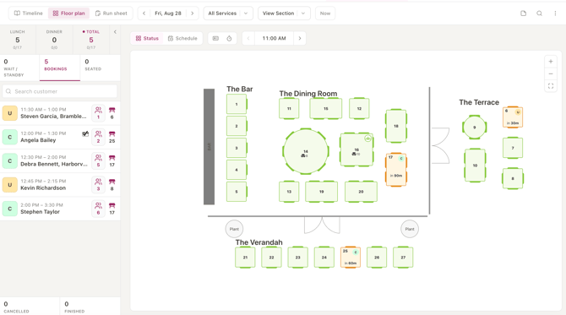This screenshot has width=566, height=315.
Task: Show Lunch service summary
Action: [18, 40]
